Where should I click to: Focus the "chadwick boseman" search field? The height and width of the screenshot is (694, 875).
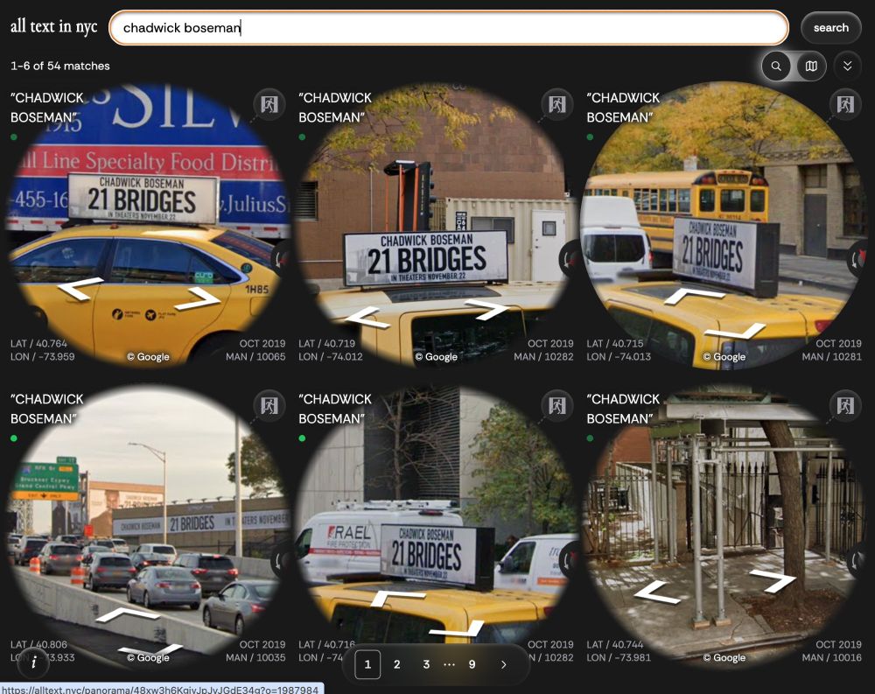tap(449, 27)
